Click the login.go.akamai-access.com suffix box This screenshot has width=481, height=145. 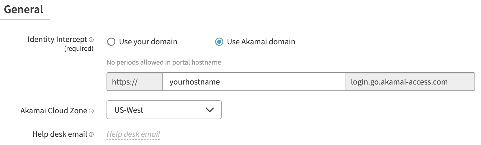click(x=410, y=82)
